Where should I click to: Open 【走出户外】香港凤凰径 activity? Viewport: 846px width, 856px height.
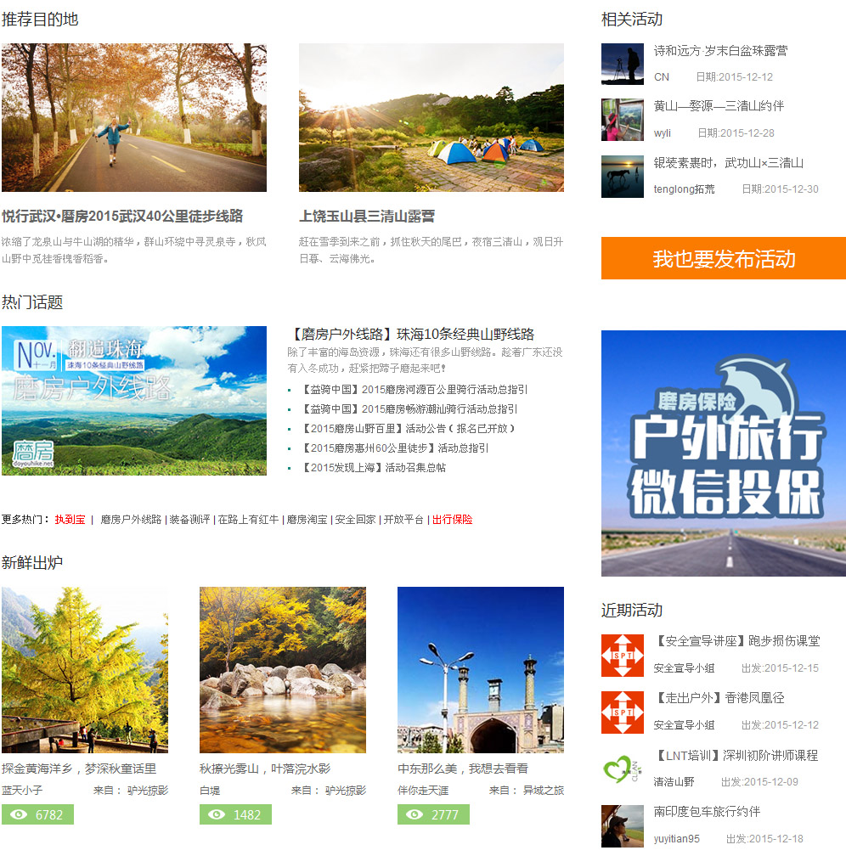click(x=719, y=698)
